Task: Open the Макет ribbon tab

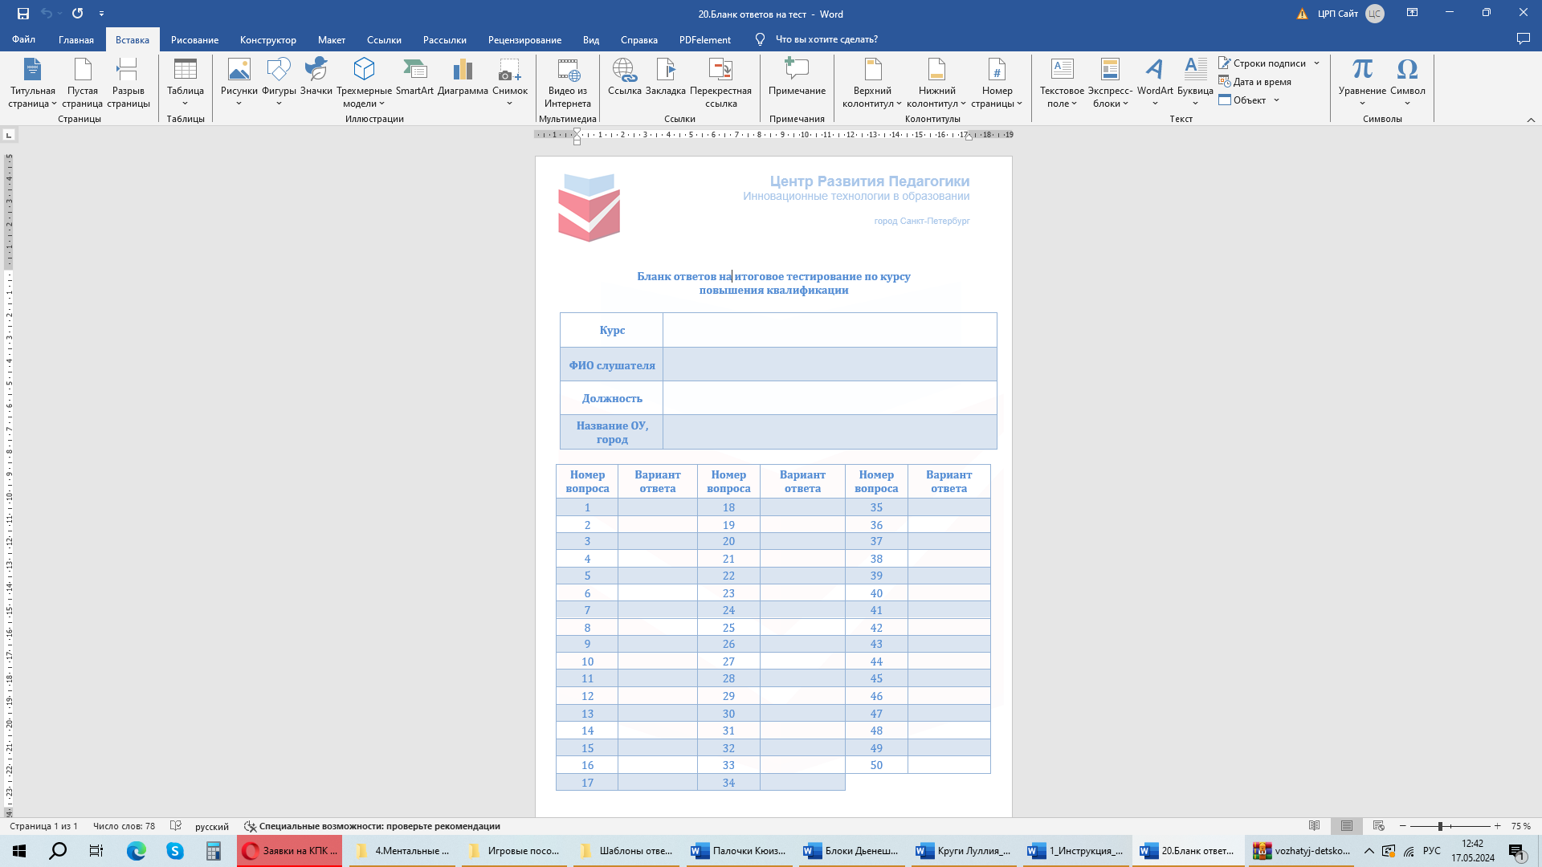Action: (331, 39)
